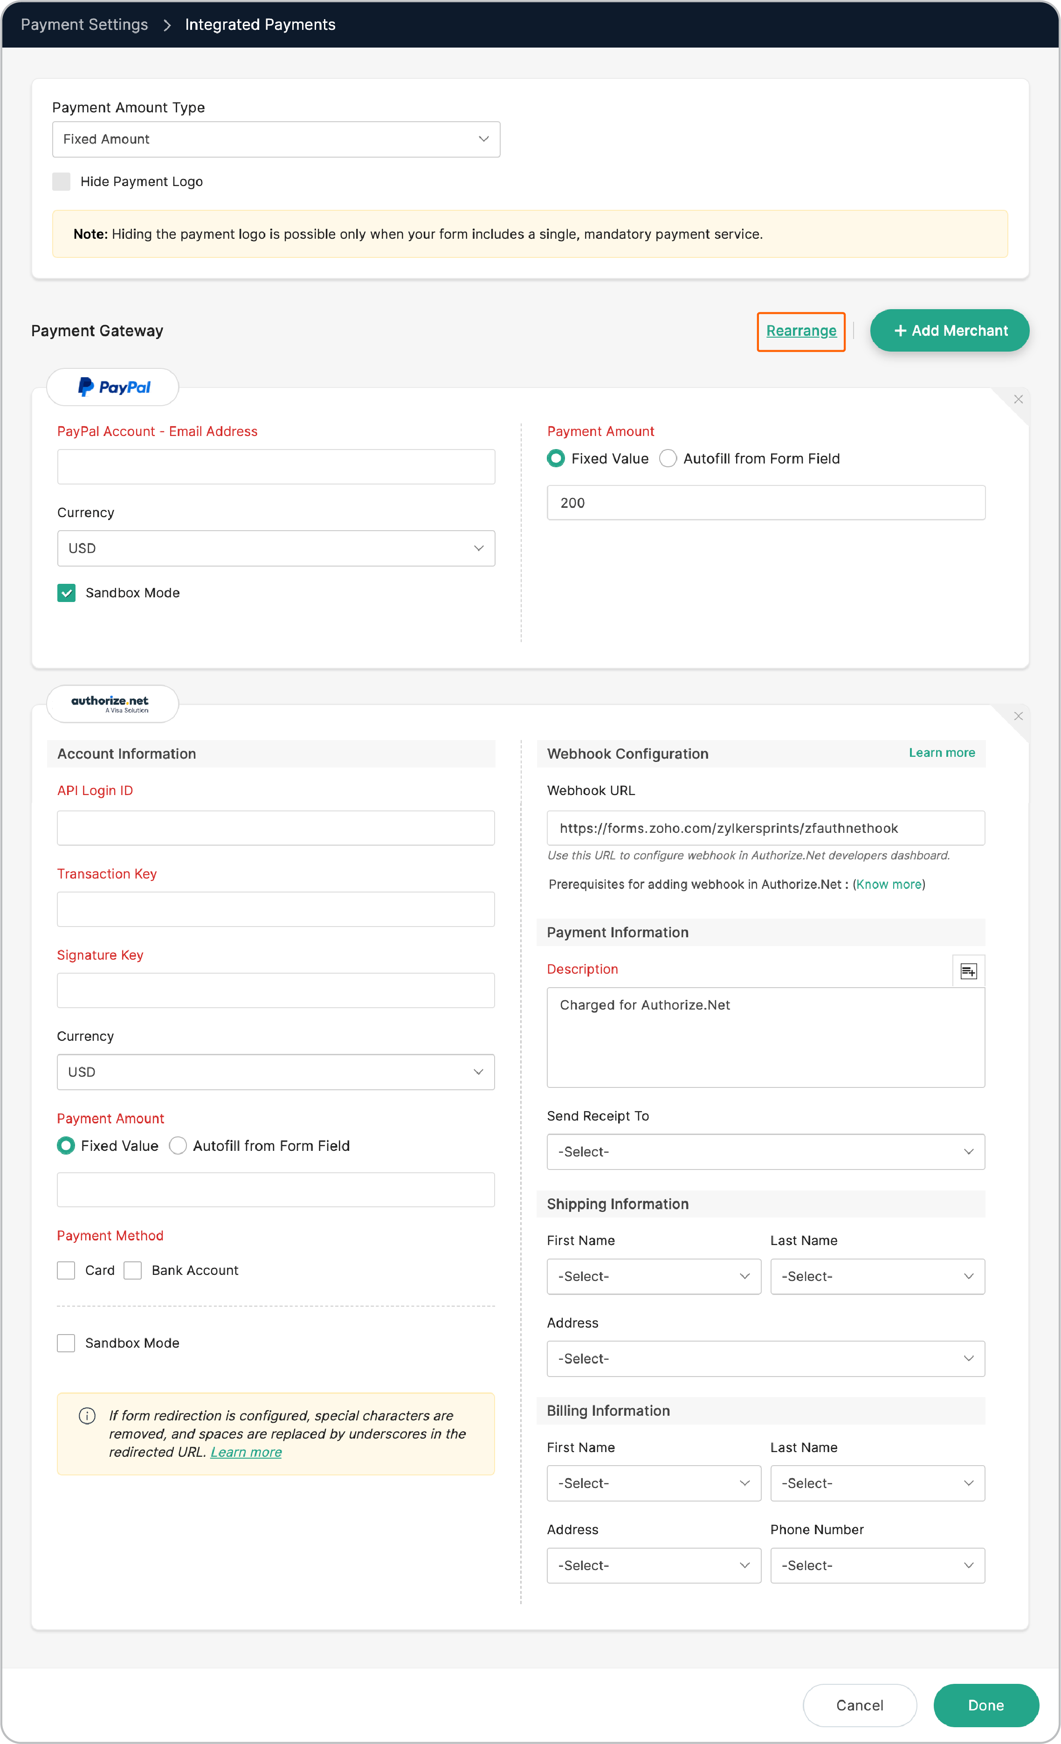Enable Hide Payment Logo checkbox
The width and height of the screenshot is (1061, 1744).
[x=62, y=181]
